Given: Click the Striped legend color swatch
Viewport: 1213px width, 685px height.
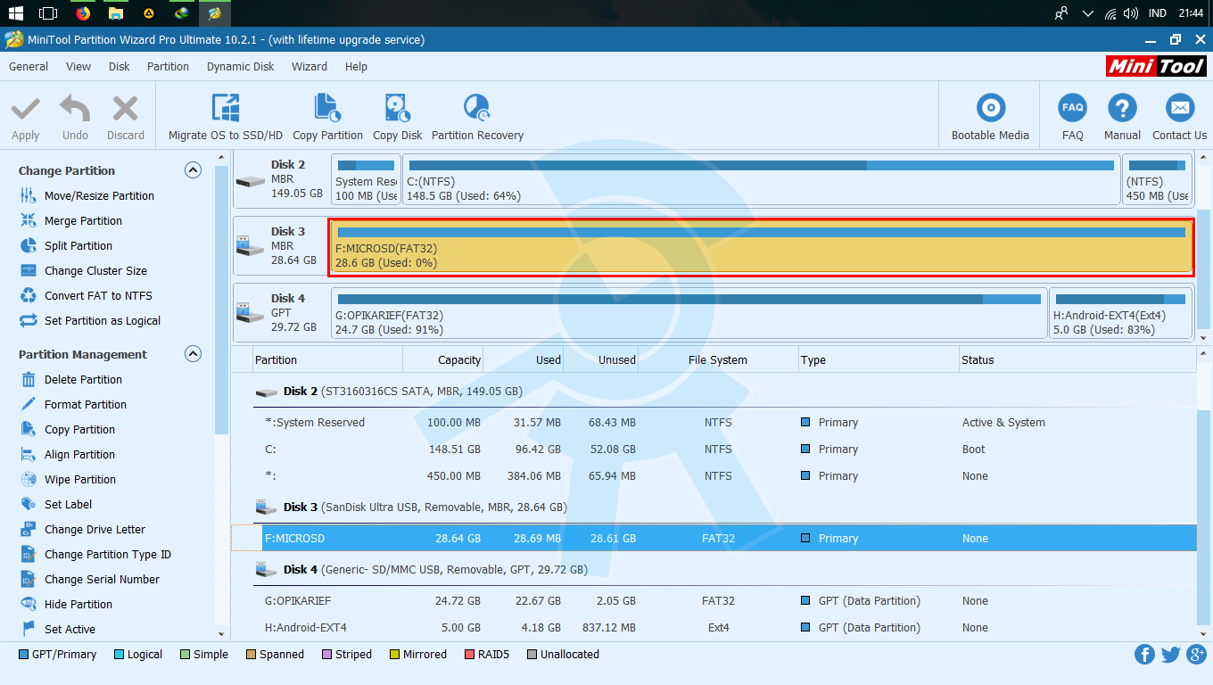Looking at the screenshot, I should [x=328, y=654].
